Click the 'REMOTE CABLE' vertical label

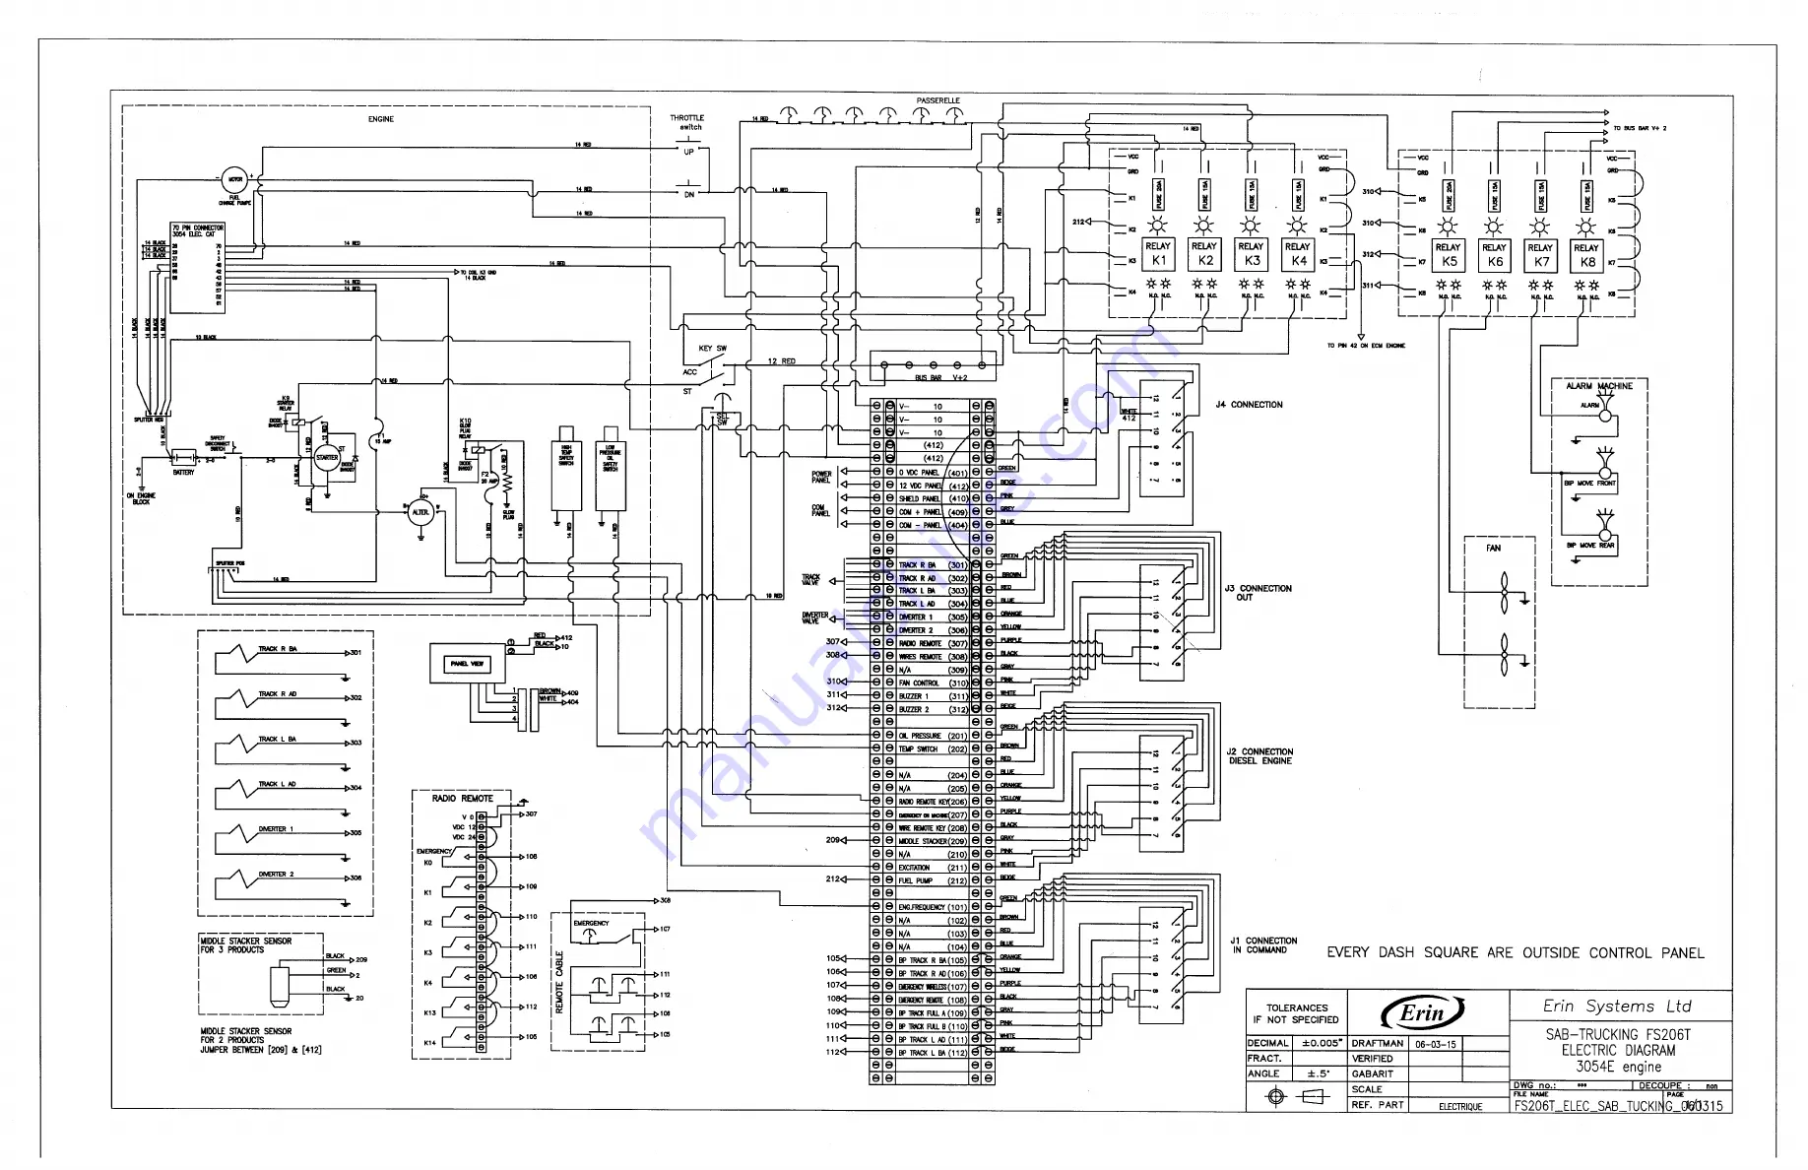click(x=560, y=983)
